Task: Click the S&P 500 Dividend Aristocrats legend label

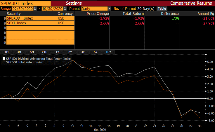Action: pyautogui.click(x=38, y=59)
